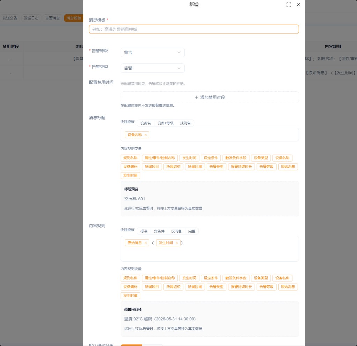Insert 设定条件 variable into message title
The width and height of the screenshot is (357, 346).
click(211, 158)
